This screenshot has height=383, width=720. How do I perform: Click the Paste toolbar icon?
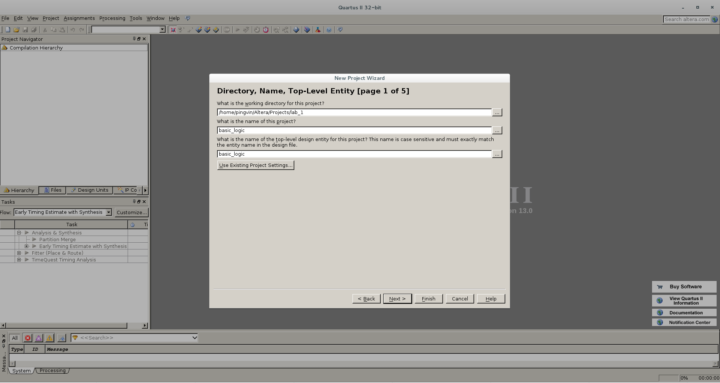pyautogui.click(x=62, y=30)
